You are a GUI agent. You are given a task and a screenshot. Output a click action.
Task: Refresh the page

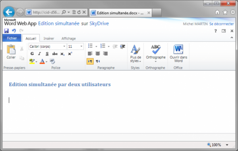79,12
